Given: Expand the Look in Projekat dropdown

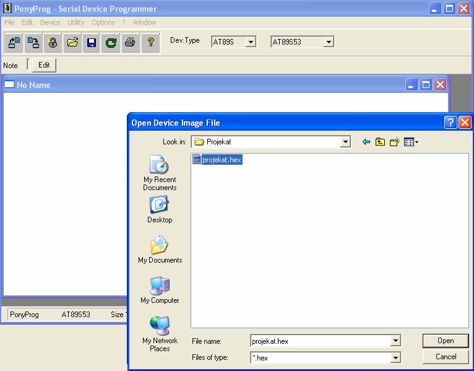Looking at the screenshot, I should [345, 142].
